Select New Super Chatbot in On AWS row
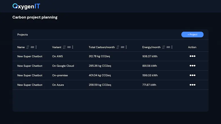Image resolution: width=221 pixels, height=124 pixels. [x=30, y=56]
